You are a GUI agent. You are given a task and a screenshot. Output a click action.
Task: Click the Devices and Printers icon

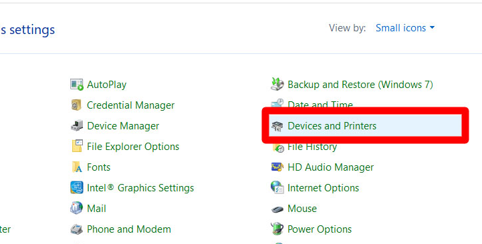277,126
